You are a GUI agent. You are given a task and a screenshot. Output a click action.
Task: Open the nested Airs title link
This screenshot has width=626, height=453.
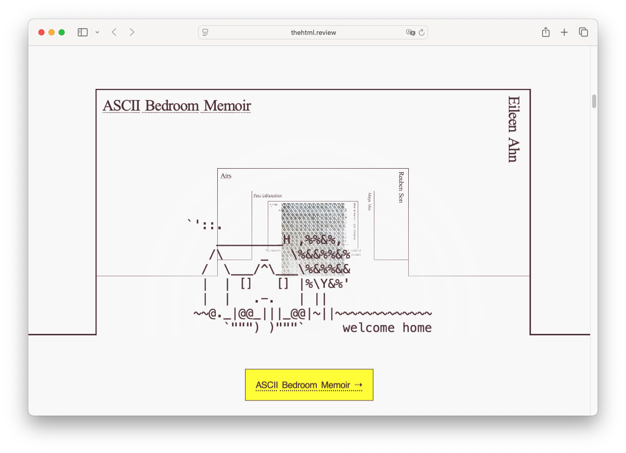point(226,176)
